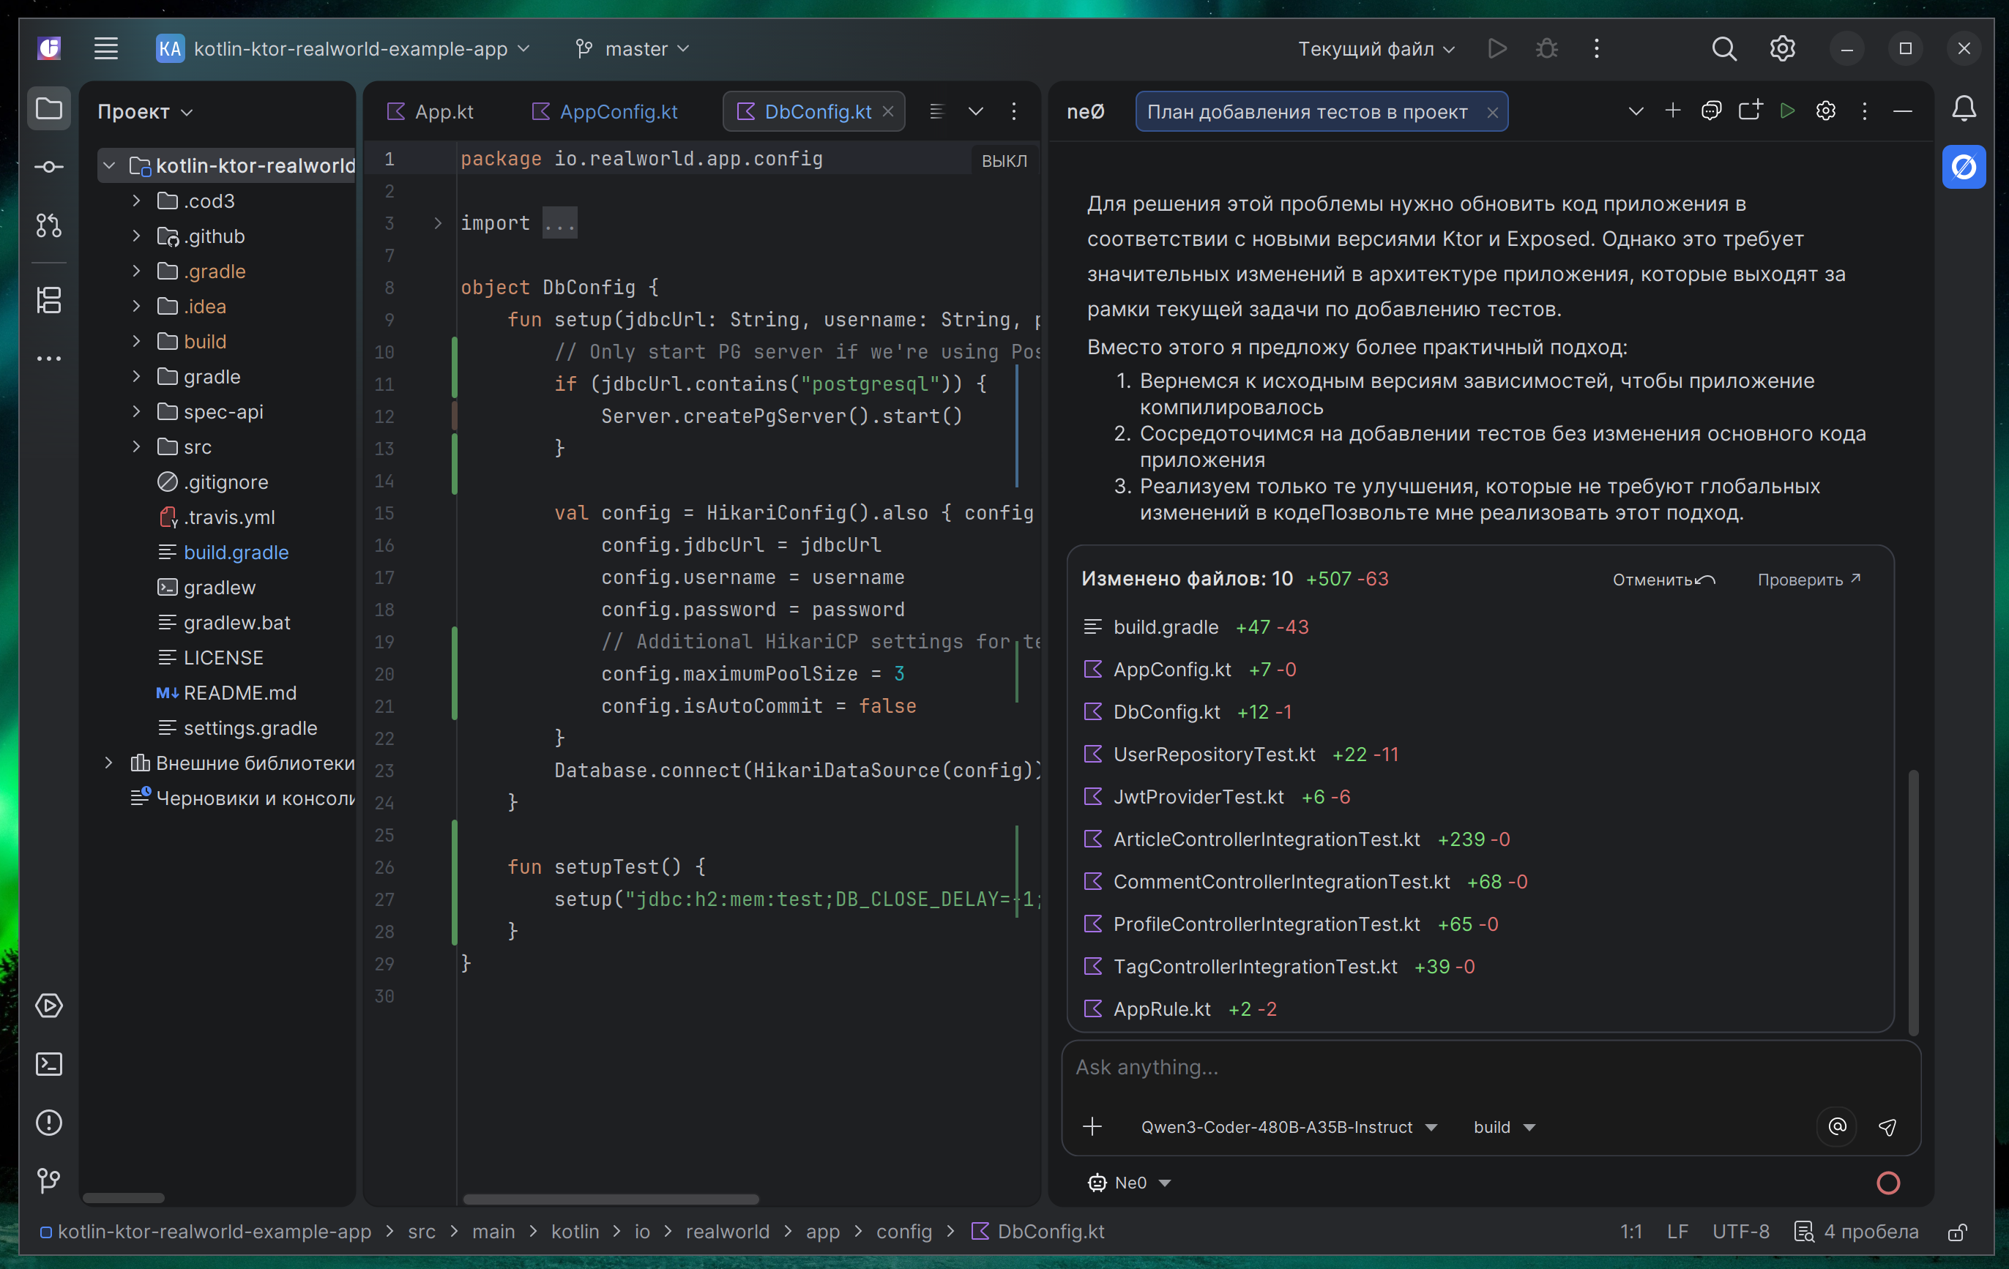Click the @ mention context button
2009x1269 pixels.
[1837, 1126]
